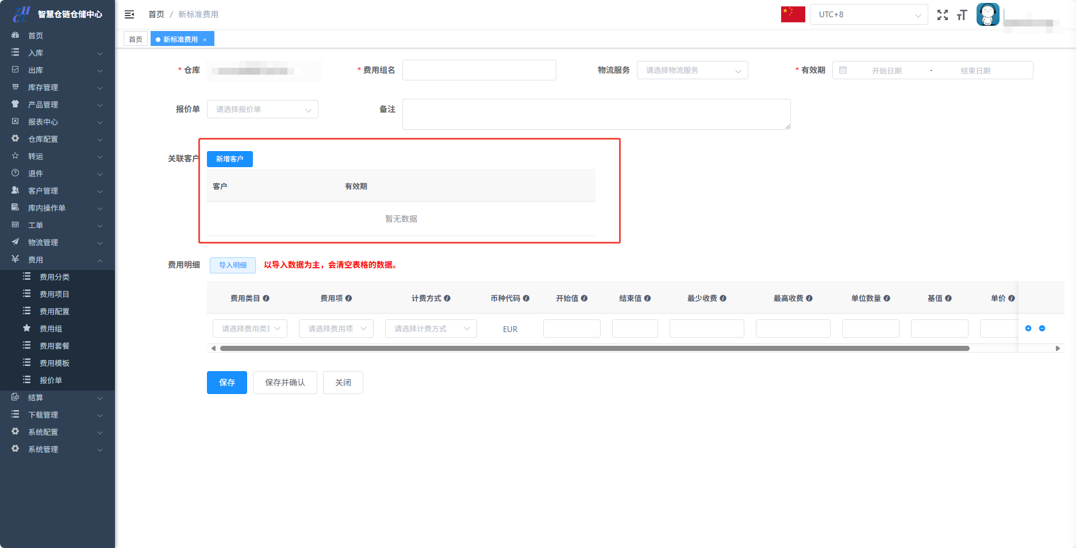Click the 新增客户 button
Image resolution: width=1076 pixels, height=548 pixels.
pyautogui.click(x=230, y=159)
